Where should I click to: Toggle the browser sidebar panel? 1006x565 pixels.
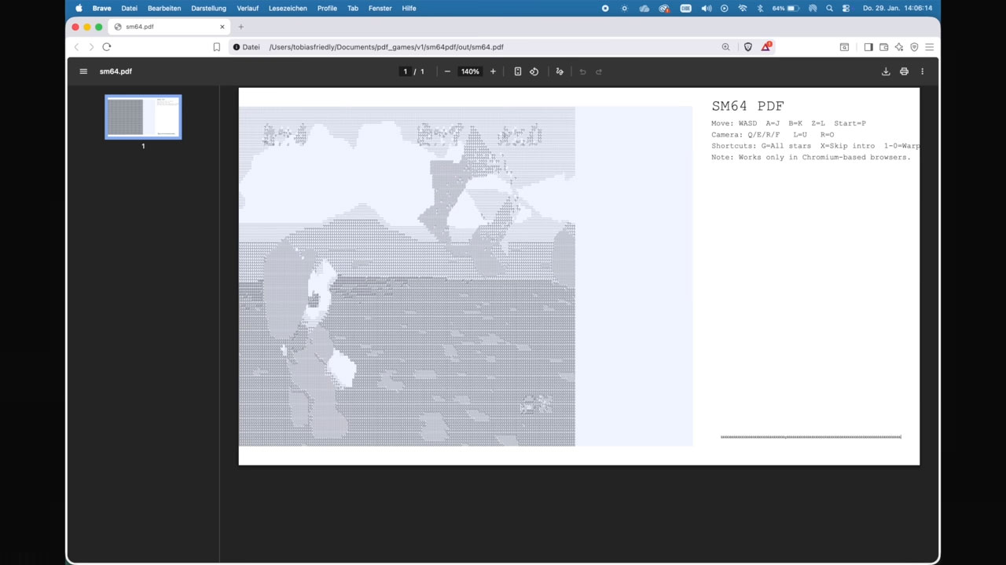tap(868, 47)
